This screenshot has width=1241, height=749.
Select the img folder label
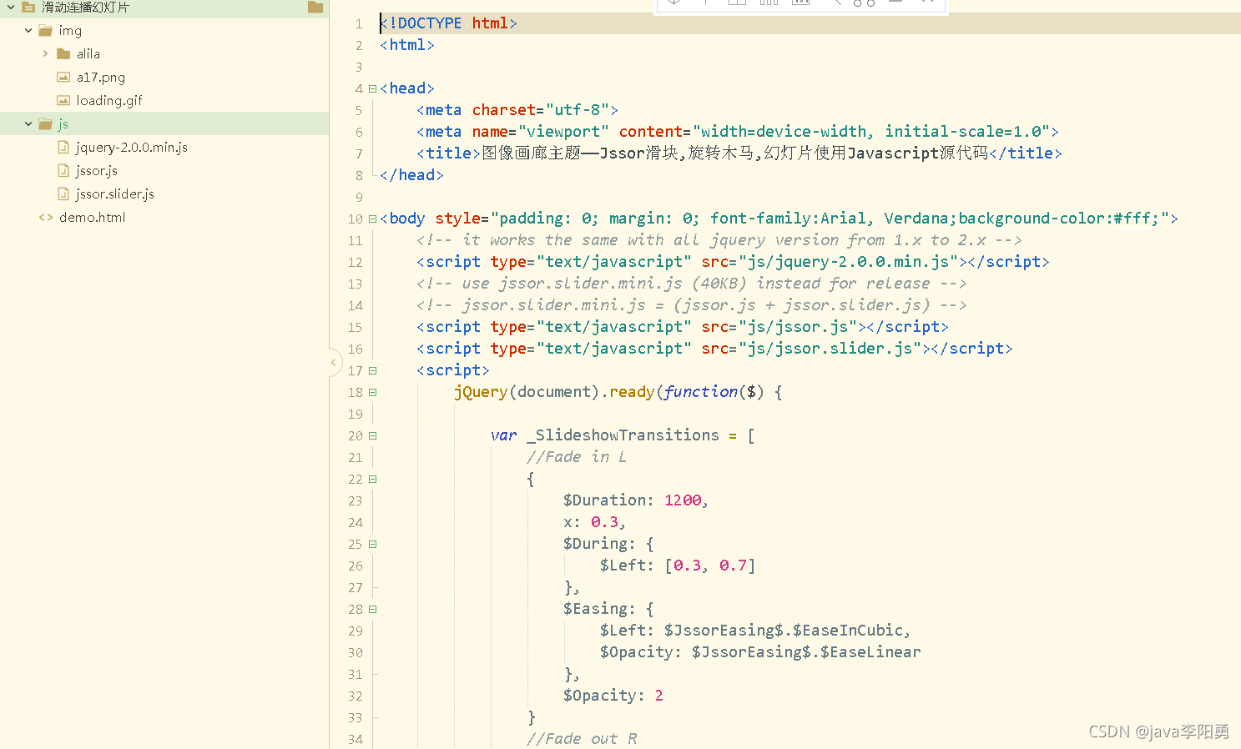pyautogui.click(x=70, y=30)
